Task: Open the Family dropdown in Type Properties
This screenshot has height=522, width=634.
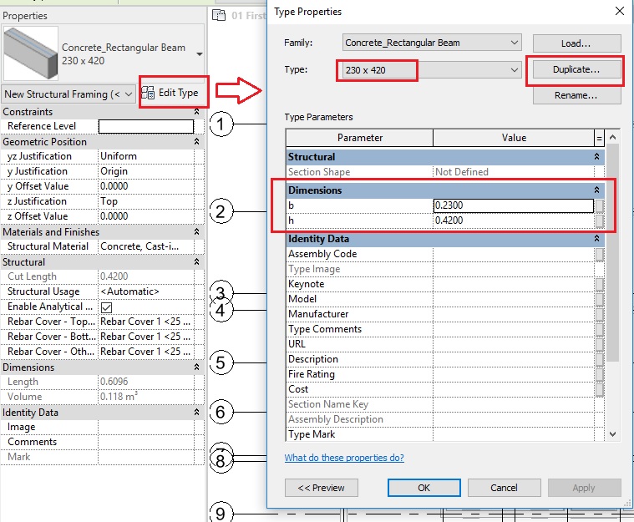Action: point(432,43)
